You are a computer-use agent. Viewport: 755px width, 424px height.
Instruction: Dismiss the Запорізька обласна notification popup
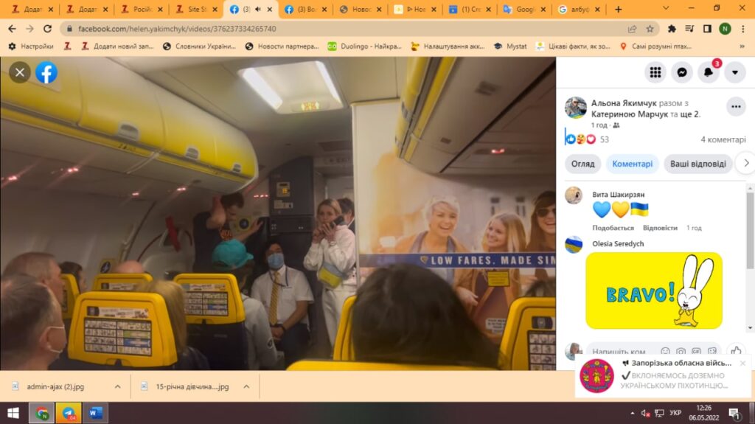tap(742, 363)
